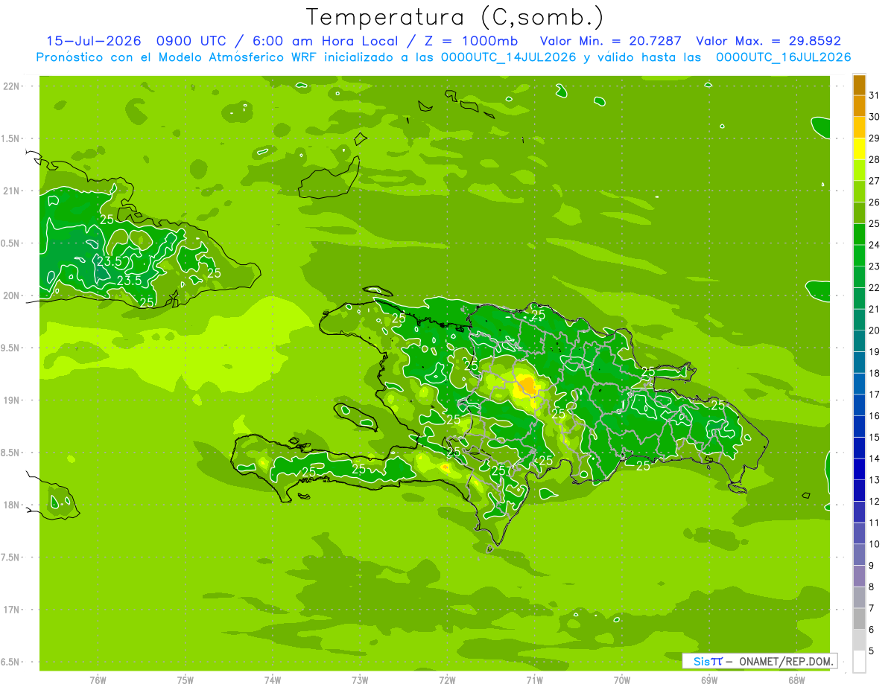The image size is (894, 690).
Task: Pick the lime swatch between 26 and 27
Action: pos(859,191)
